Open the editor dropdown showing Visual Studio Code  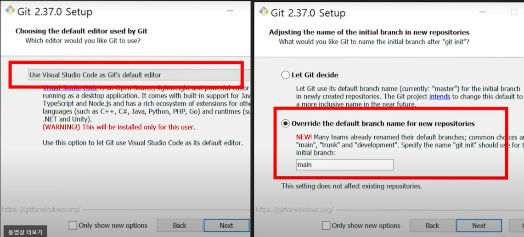click(x=139, y=75)
